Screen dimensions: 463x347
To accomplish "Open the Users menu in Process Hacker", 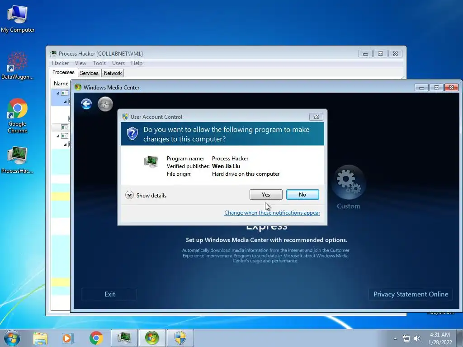I will [x=118, y=63].
